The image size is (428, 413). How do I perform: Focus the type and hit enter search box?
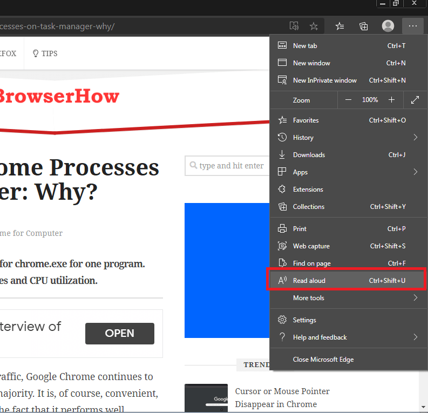click(x=227, y=166)
